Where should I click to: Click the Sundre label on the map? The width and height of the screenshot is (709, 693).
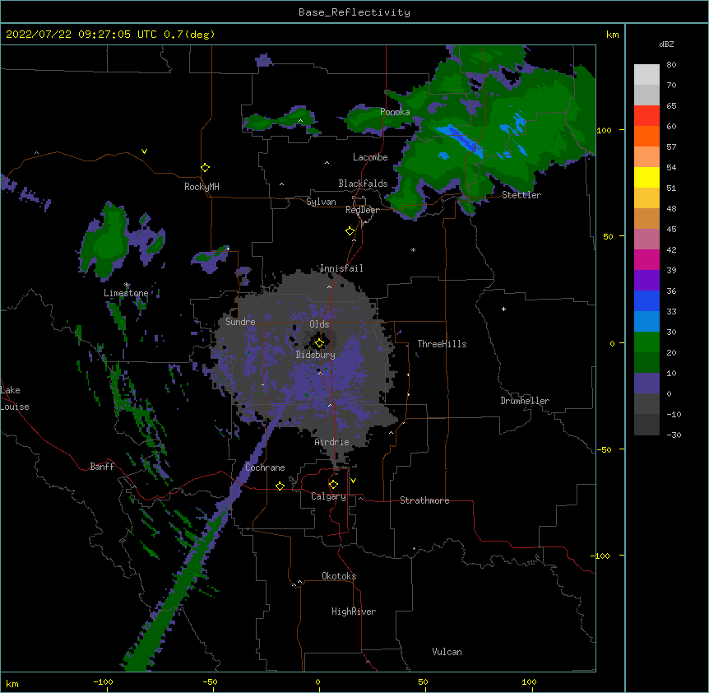[x=240, y=322]
